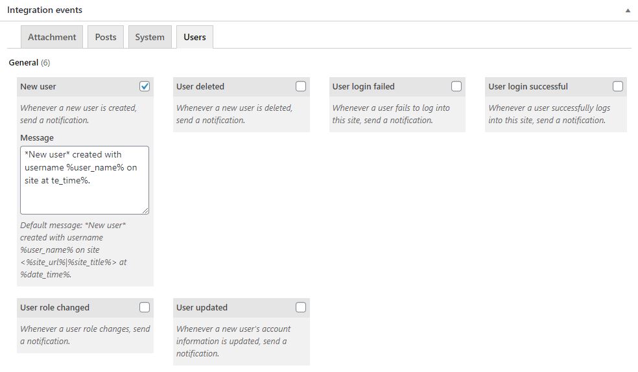Select the Users tab
This screenshot has width=638, height=372.
tap(195, 37)
